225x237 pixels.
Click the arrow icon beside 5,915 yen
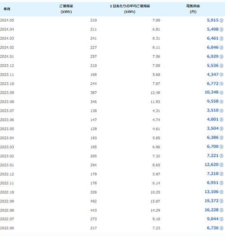point(221,20)
